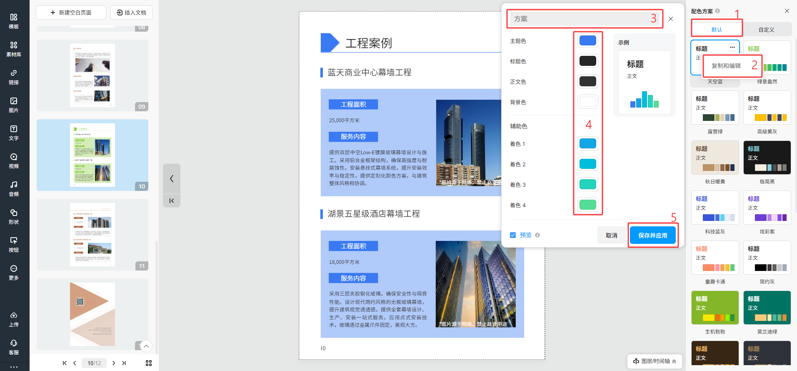Click the 主题色 blue color swatch

point(587,41)
